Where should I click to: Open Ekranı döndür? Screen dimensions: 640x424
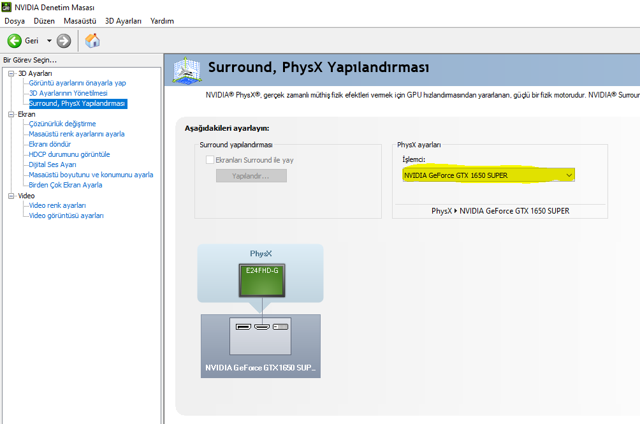(50, 144)
